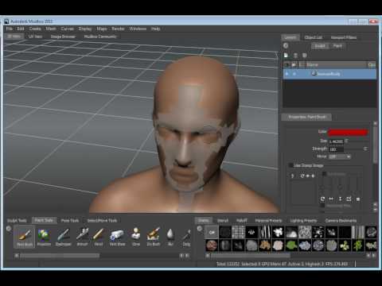382x286 pixels.
Task: Select the Clone tool
Action: [x=136, y=237]
